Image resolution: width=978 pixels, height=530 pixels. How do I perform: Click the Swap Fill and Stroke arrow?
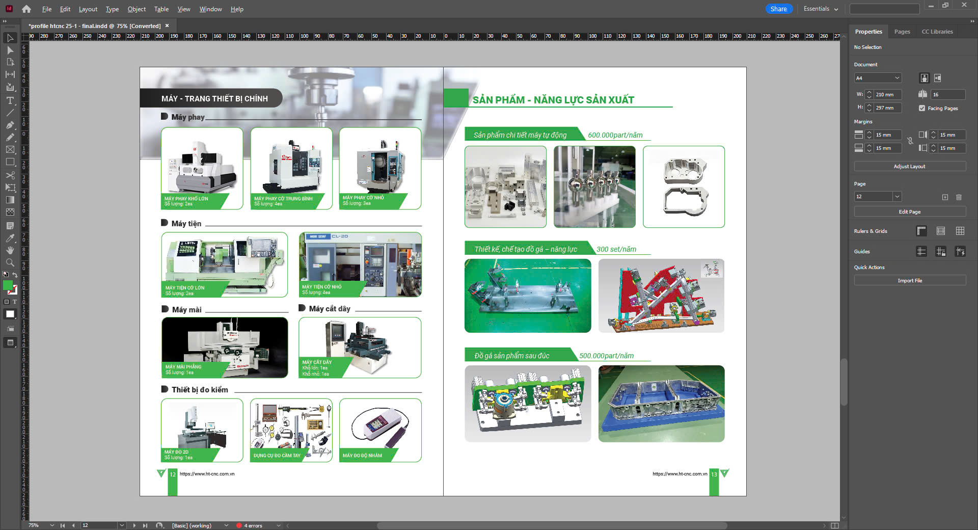[15, 275]
